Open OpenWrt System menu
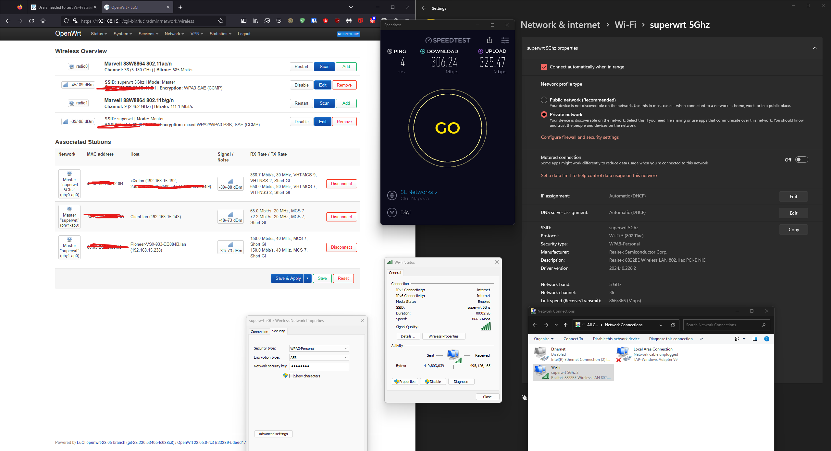Image resolution: width=831 pixels, height=451 pixels. tap(123, 34)
